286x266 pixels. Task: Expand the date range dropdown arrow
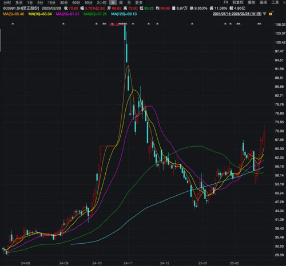click(264, 14)
